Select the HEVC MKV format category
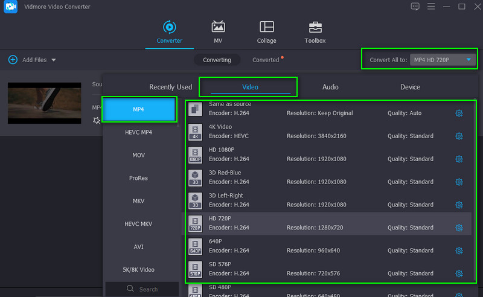Viewport: 483px width, 297px height. tap(139, 224)
